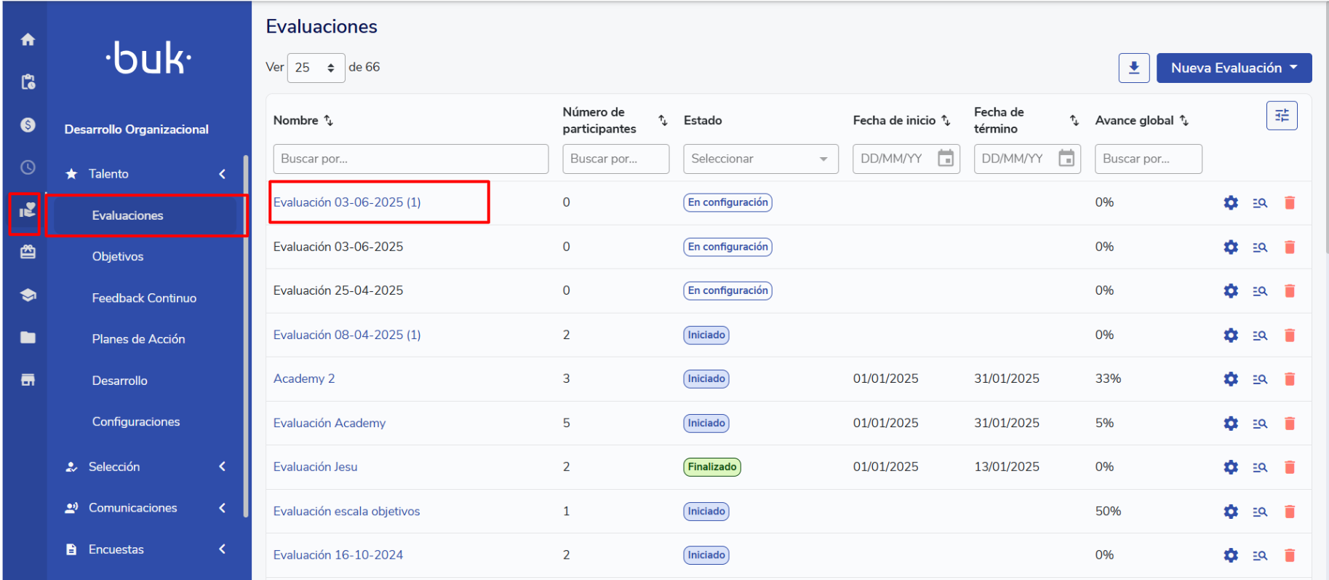Open settings gear for Academy 2

point(1230,379)
